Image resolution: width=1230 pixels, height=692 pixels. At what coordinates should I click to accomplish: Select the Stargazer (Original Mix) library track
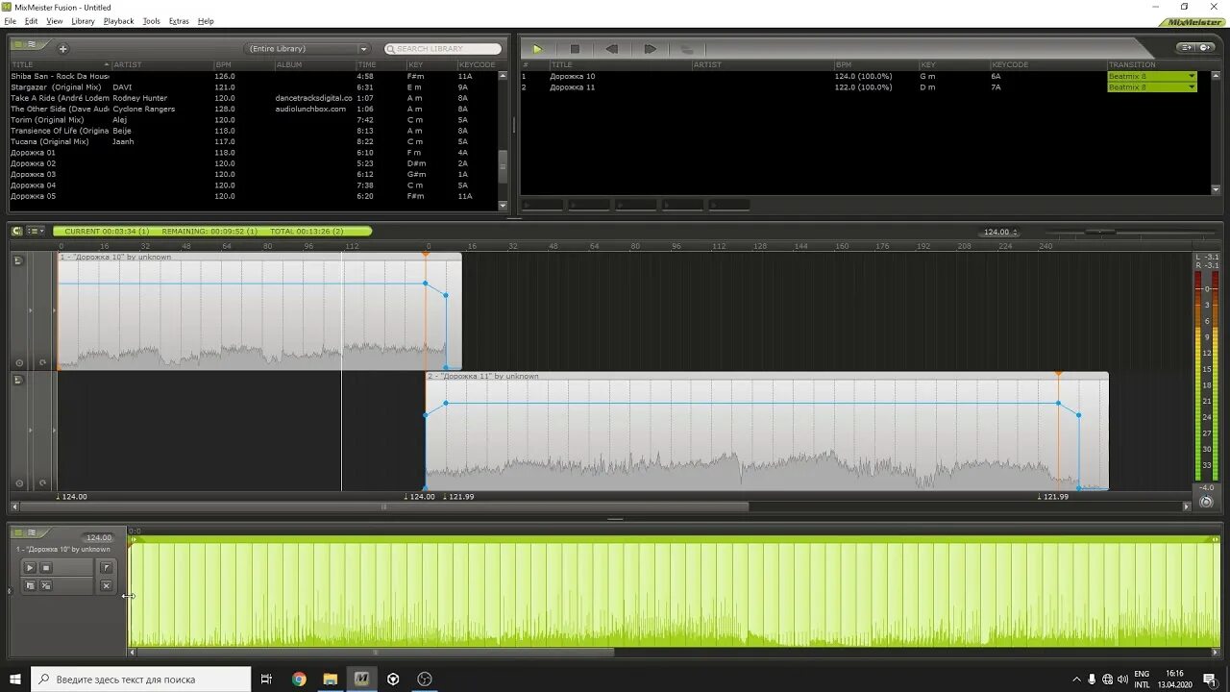coord(254,86)
